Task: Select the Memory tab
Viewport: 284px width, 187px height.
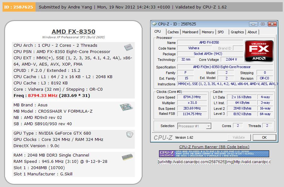Action: pos(207,32)
